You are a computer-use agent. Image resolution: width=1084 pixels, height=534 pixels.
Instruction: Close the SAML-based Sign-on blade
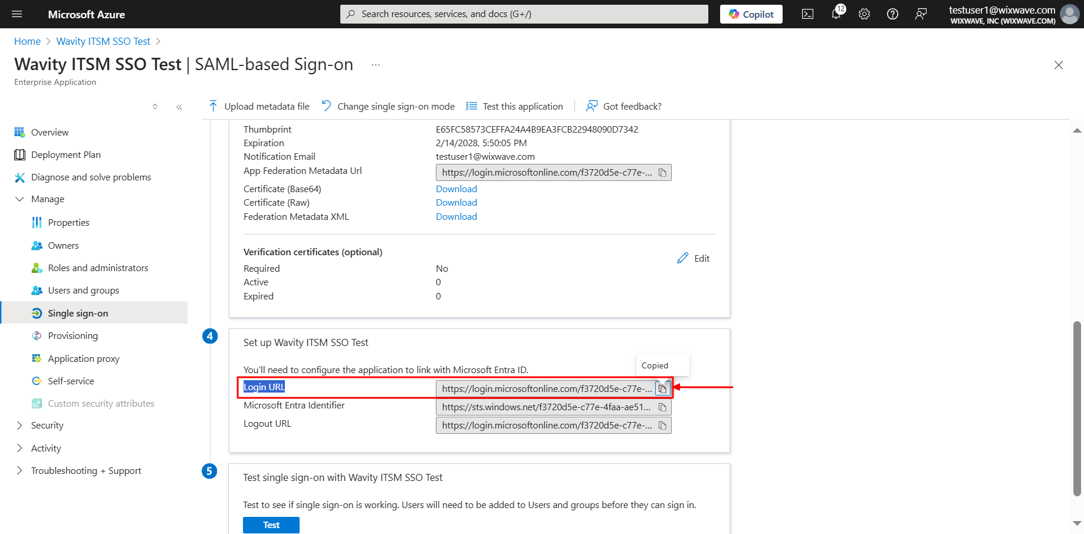(1059, 65)
